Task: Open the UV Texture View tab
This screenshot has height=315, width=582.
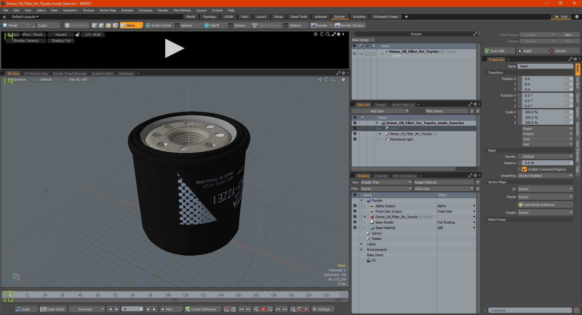Action: [x=36, y=74]
